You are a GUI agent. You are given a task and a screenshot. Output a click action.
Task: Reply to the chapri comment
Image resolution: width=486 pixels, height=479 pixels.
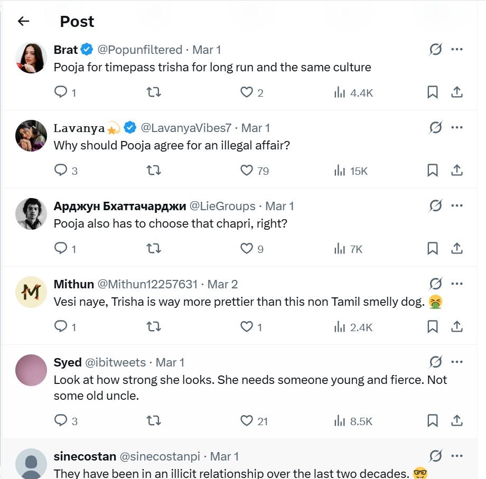(61, 249)
